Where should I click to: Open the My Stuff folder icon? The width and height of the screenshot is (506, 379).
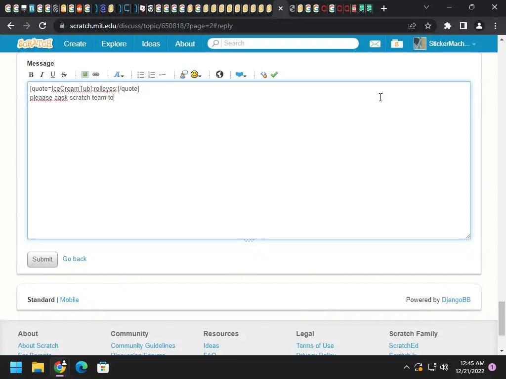[x=397, y=43]
